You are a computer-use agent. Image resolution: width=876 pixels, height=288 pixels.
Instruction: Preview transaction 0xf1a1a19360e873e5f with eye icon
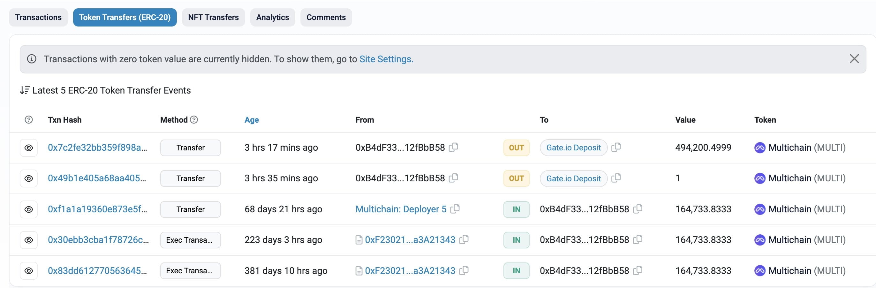[x=29, y=209]
